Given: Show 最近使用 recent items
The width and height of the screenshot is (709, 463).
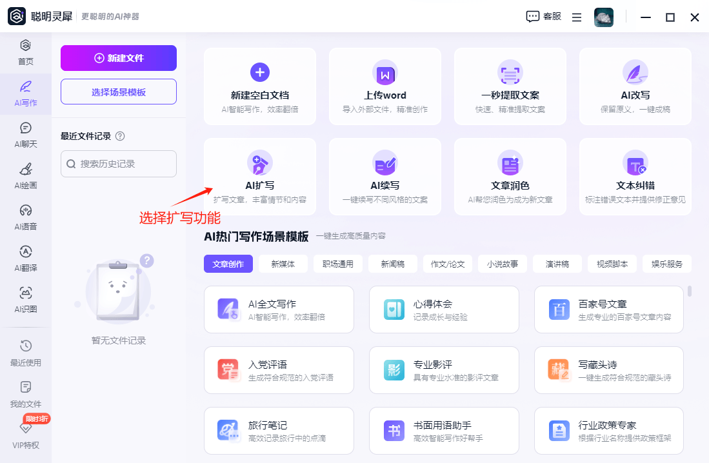Looking at the screenshot, I should [26, 353].
